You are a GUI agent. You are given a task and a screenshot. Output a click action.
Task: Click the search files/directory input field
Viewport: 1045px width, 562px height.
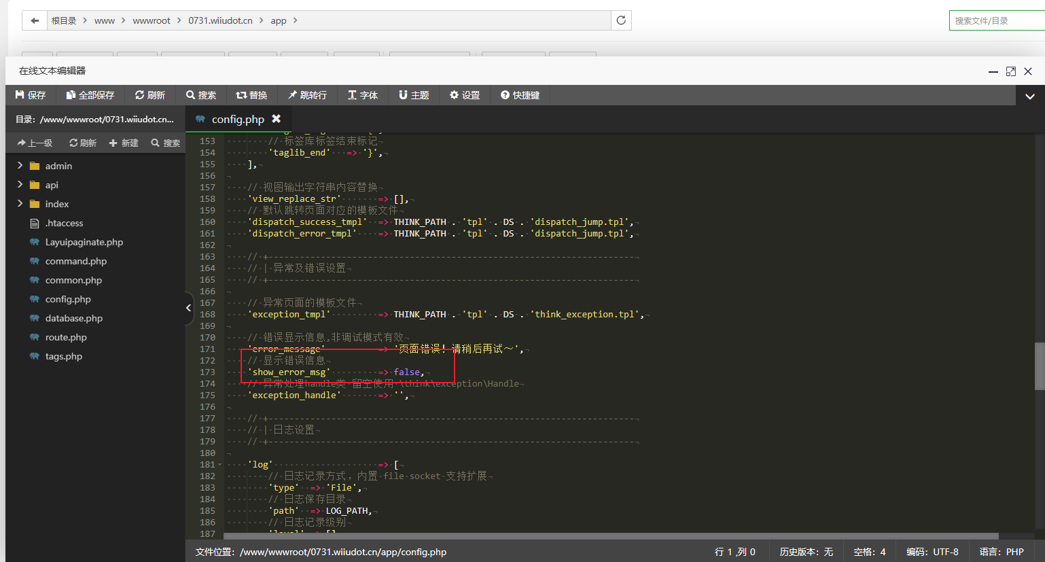[x=995, y=21]
